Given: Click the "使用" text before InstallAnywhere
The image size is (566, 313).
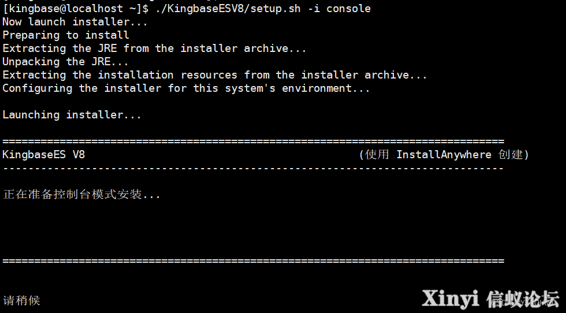Looking at the screenshot, I should point(377,155).
